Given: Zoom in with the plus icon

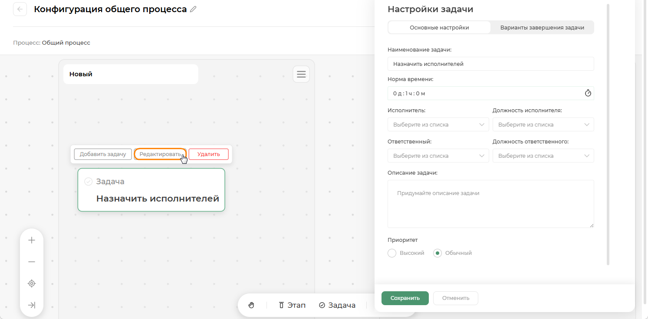Looking at the screenshot, I should 32,241.
